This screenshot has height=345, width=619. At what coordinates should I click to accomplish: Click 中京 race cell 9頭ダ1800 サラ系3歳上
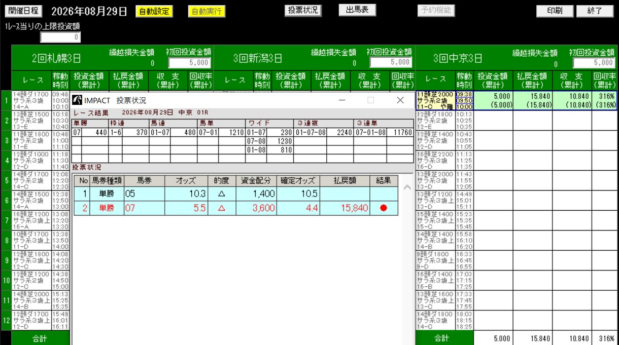coord(435,260)
